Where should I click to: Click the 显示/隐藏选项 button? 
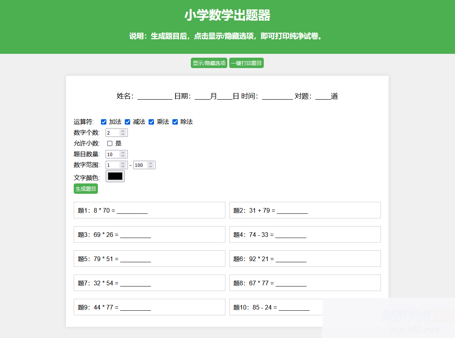click(209, 63)
